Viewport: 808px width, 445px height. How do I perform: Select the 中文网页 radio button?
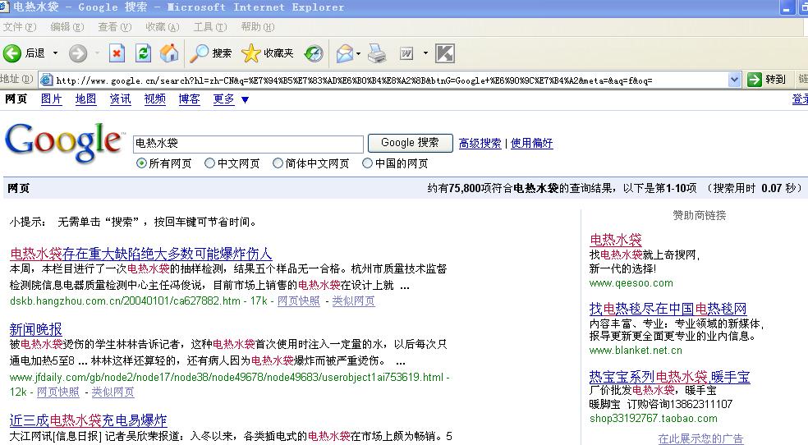[x=209, y=163]
